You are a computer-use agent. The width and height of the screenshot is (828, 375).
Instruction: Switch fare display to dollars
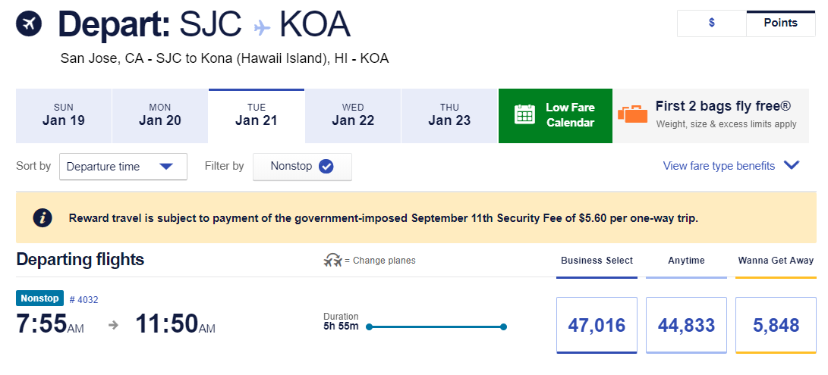click(711, 23)
